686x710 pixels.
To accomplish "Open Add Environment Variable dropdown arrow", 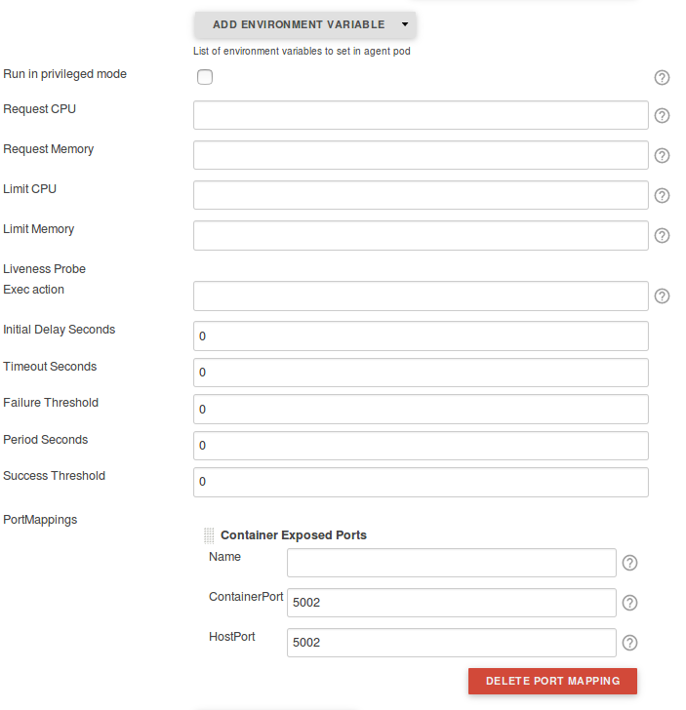I will point(404,24).
